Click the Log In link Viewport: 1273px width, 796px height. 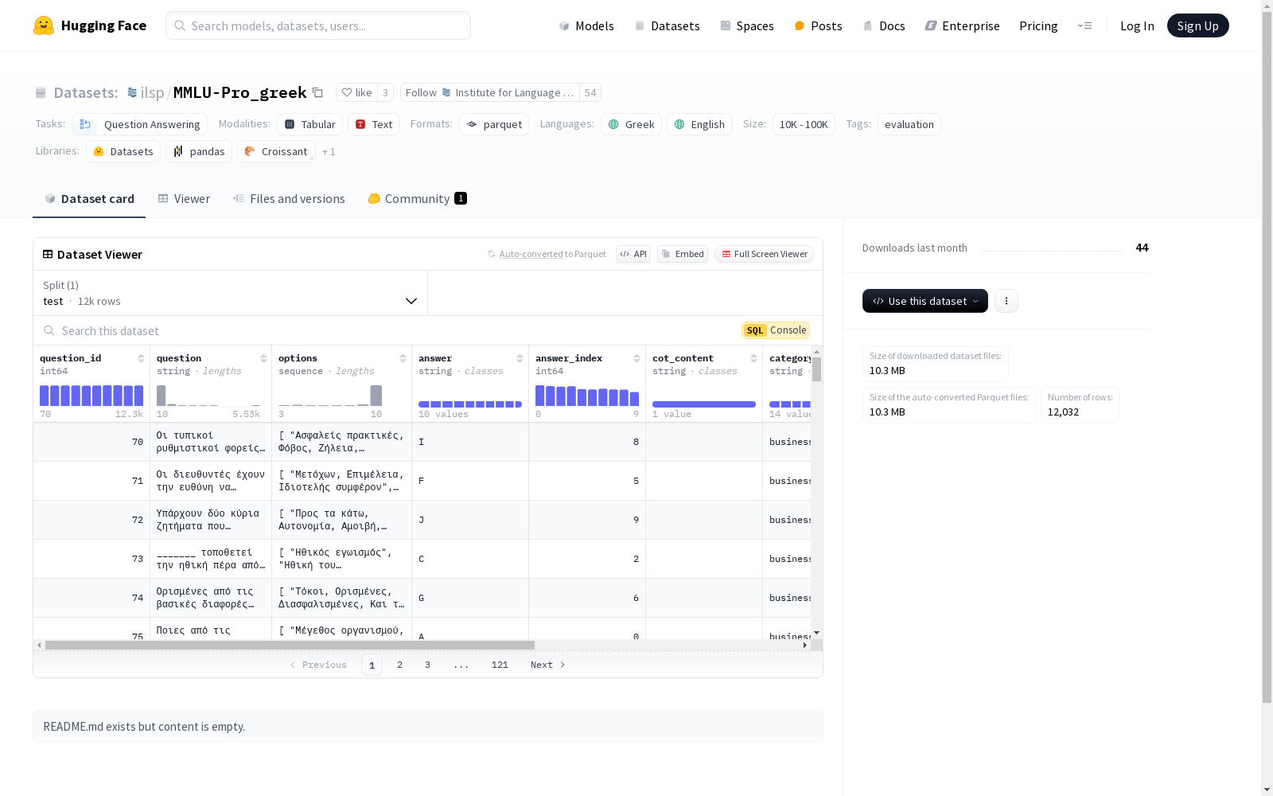[1137, 25]
